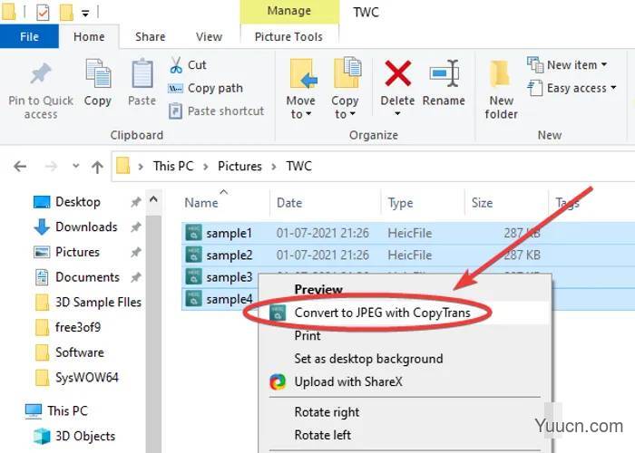Click the New folder icon
Viewport: 635px width, 453px height.
(500, 73)
